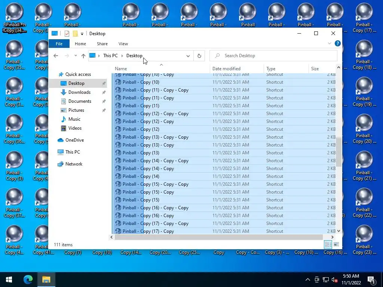Open Customize Quick Access Toolbar dropdown
This screenshot has width=383, height=287.
[82, 34]
